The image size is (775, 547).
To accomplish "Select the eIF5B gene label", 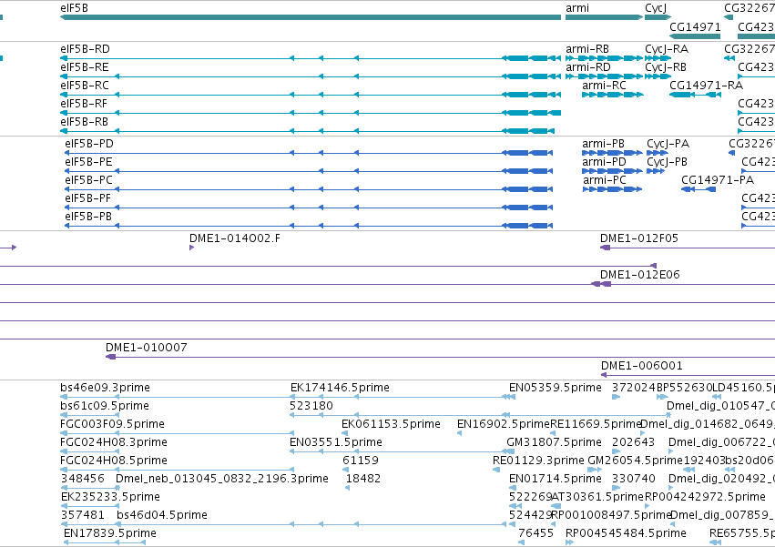I will [74, 8].
